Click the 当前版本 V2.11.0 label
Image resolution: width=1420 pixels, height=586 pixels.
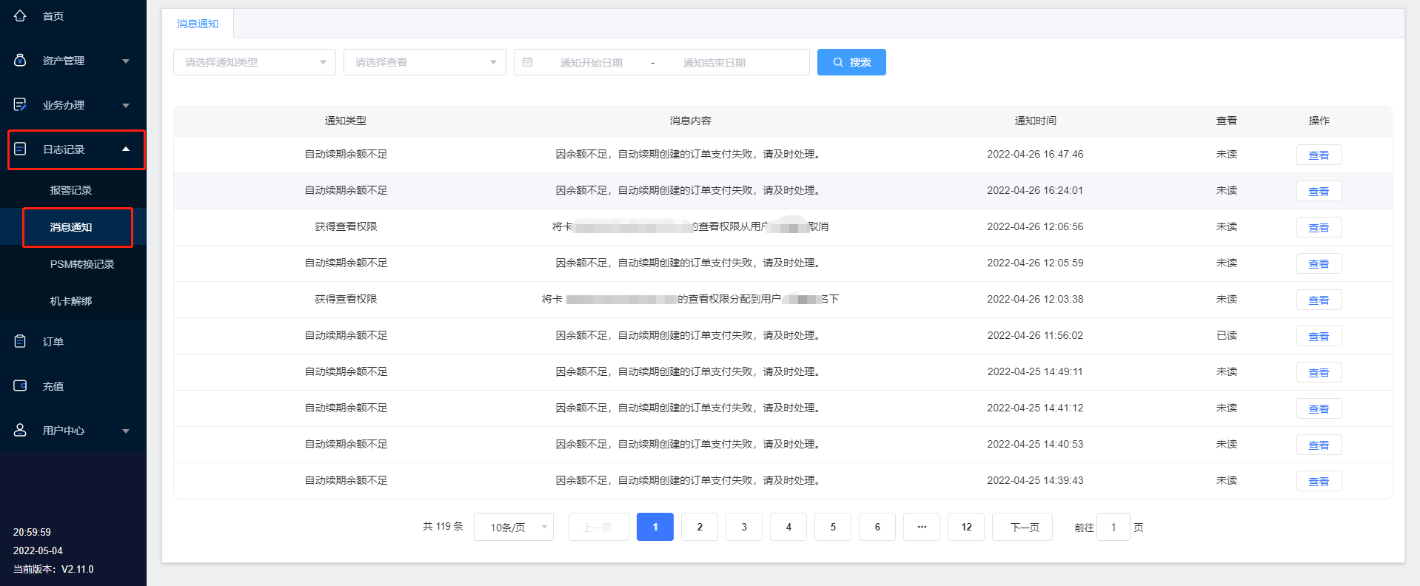click(53, 569)
